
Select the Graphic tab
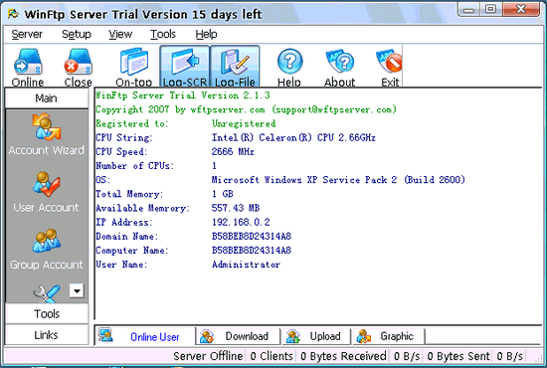(x=389, y=336)
